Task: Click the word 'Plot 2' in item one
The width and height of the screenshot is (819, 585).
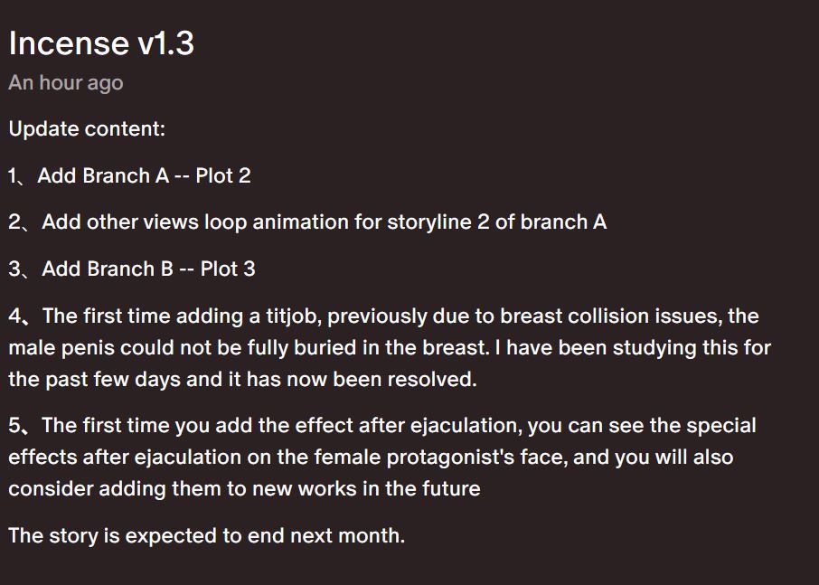Action: pos(223,175)
